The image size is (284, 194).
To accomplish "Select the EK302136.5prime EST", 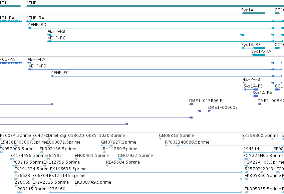I will tap(41, 152).
